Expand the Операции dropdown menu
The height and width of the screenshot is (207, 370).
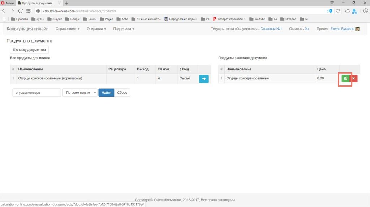(96, 29)
